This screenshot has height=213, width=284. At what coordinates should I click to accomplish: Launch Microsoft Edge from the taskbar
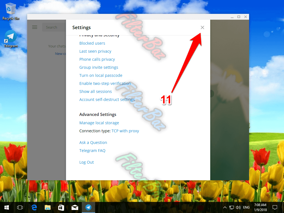(x=34, y=207)
